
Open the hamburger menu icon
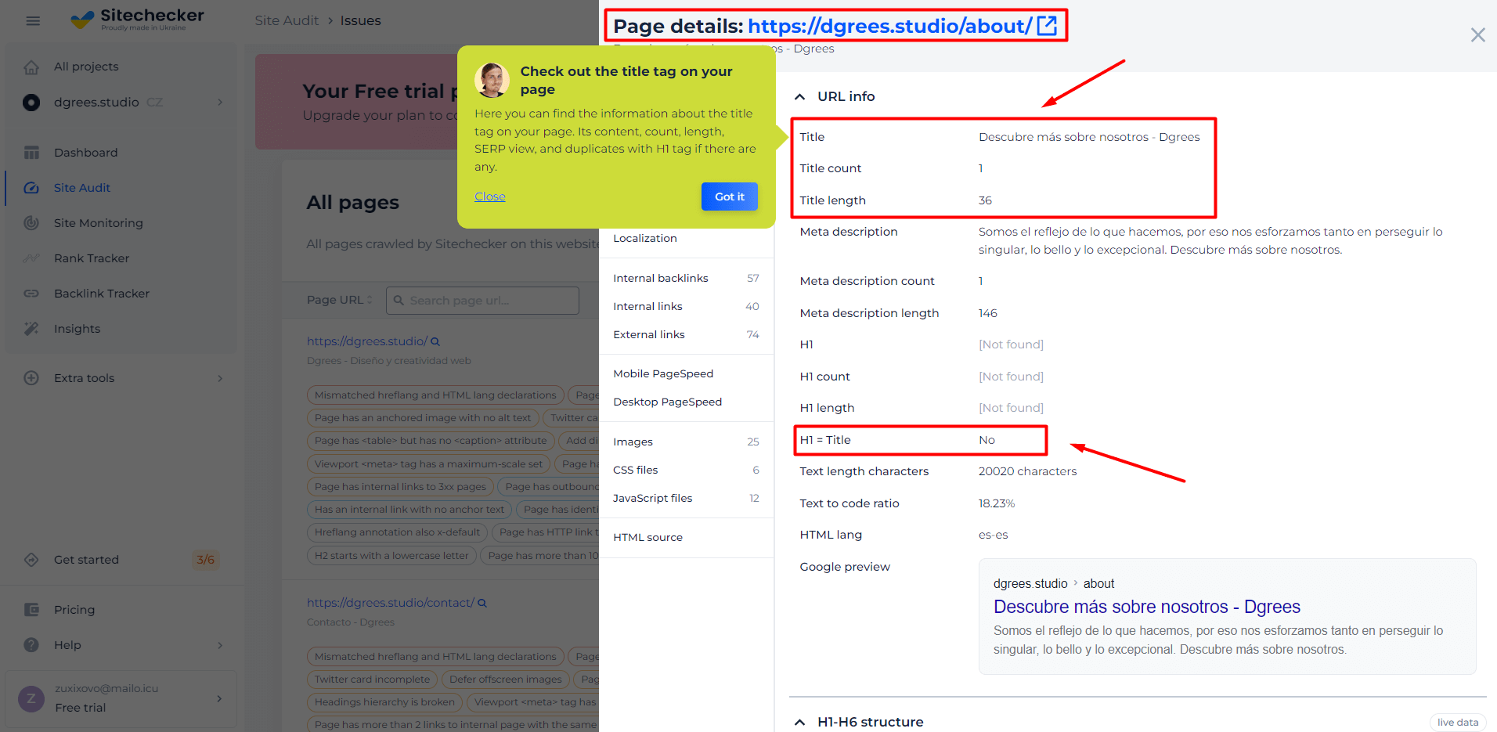click(x=33, y=20)
